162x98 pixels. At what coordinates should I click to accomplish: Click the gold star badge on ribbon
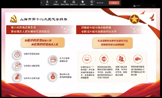[x=134, y=19]
